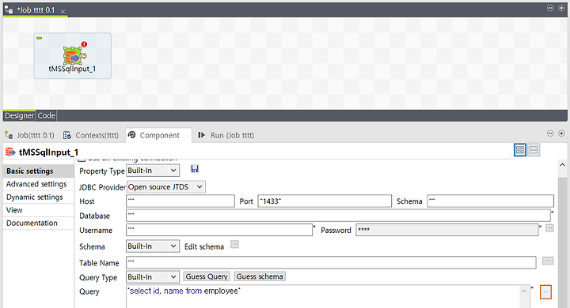Image resolution: width=570 pixels, height=308 pixels.
Task: Expand the Schema Built-In dropdown
Action: [153, 246]
